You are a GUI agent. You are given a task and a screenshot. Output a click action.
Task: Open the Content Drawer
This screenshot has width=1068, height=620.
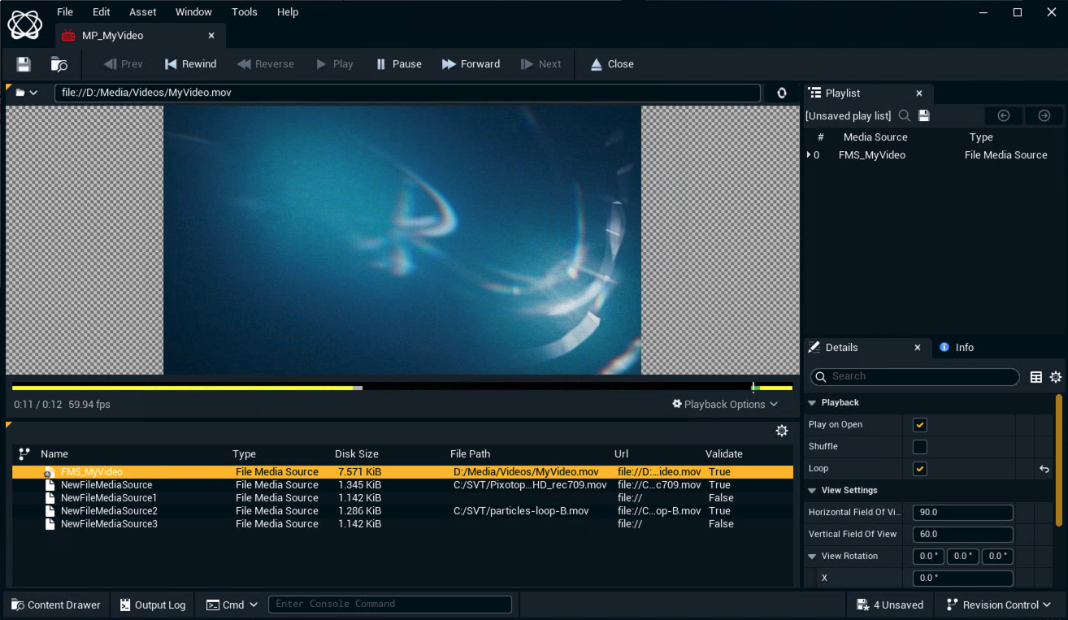[56, 605]
